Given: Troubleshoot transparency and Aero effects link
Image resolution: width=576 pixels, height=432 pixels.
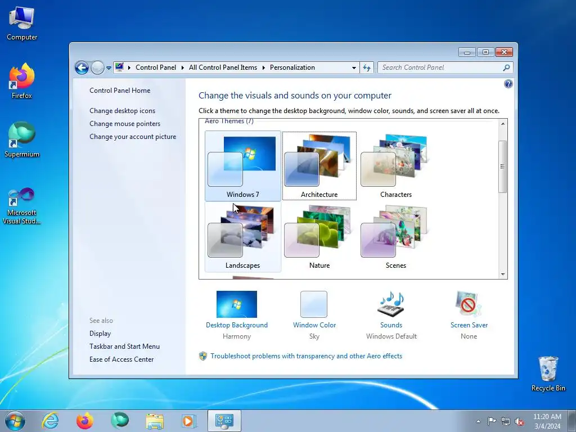Looking at the screenshot, I should pos(306,356).
